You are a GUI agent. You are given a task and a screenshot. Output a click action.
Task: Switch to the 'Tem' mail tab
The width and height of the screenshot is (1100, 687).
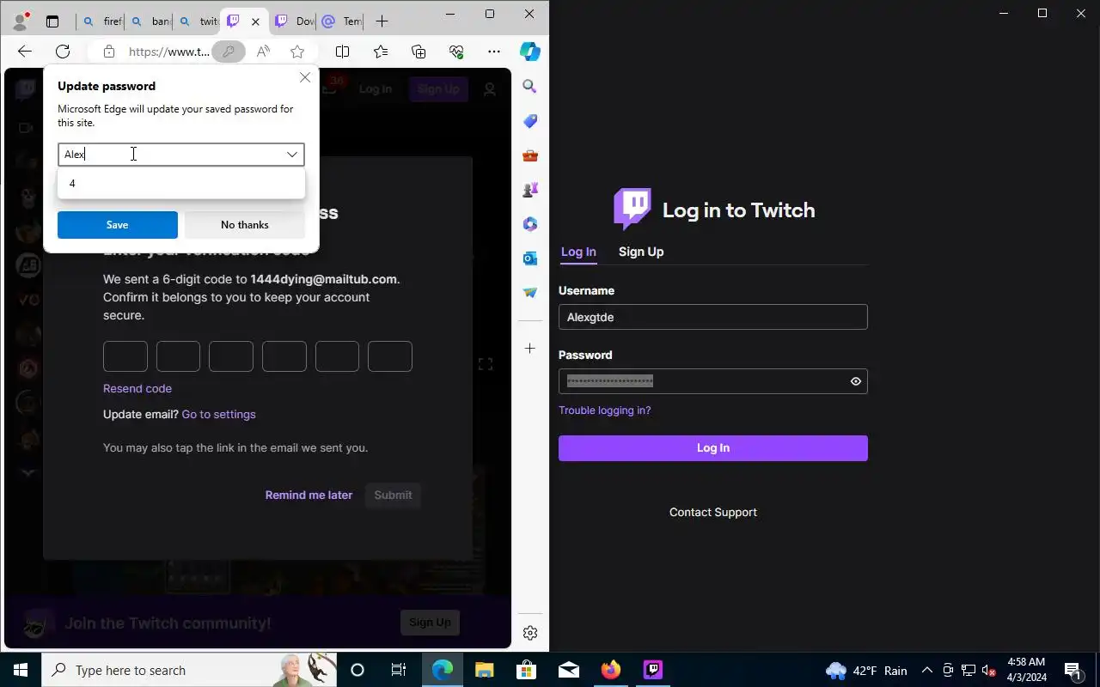341,21
